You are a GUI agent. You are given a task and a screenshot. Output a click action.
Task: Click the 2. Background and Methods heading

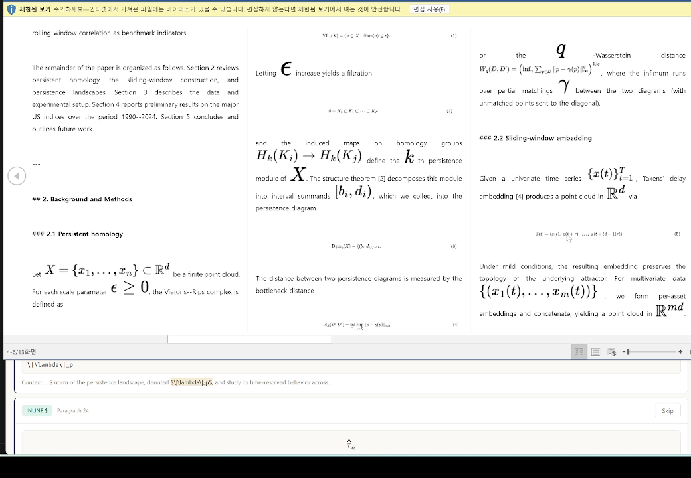click(x=82, y=199)
